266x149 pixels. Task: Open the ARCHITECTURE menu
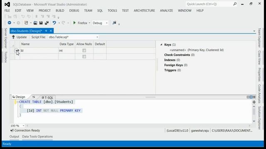tap(144, 10)
